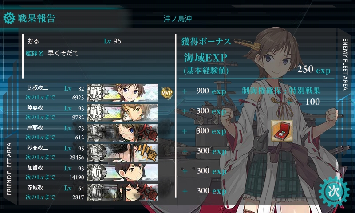Select 陸奥改 ship banner
Screen dimensions: 355x213
point(122,113)
